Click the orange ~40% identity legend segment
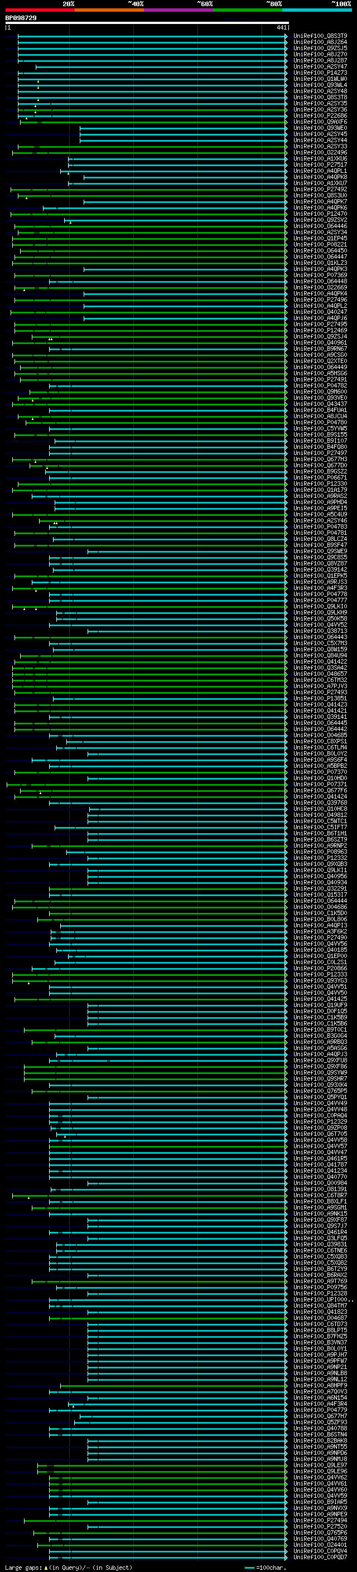357x1572 pixels. 109,10
